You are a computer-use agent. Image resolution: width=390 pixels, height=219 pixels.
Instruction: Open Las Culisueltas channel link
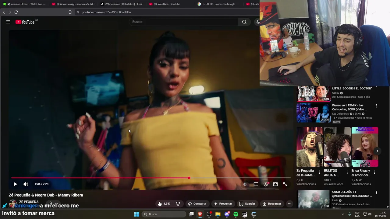(341, 114)
